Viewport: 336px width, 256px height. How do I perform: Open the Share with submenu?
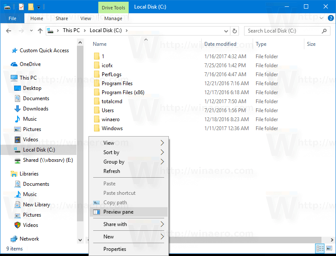[x=129, y=224]
